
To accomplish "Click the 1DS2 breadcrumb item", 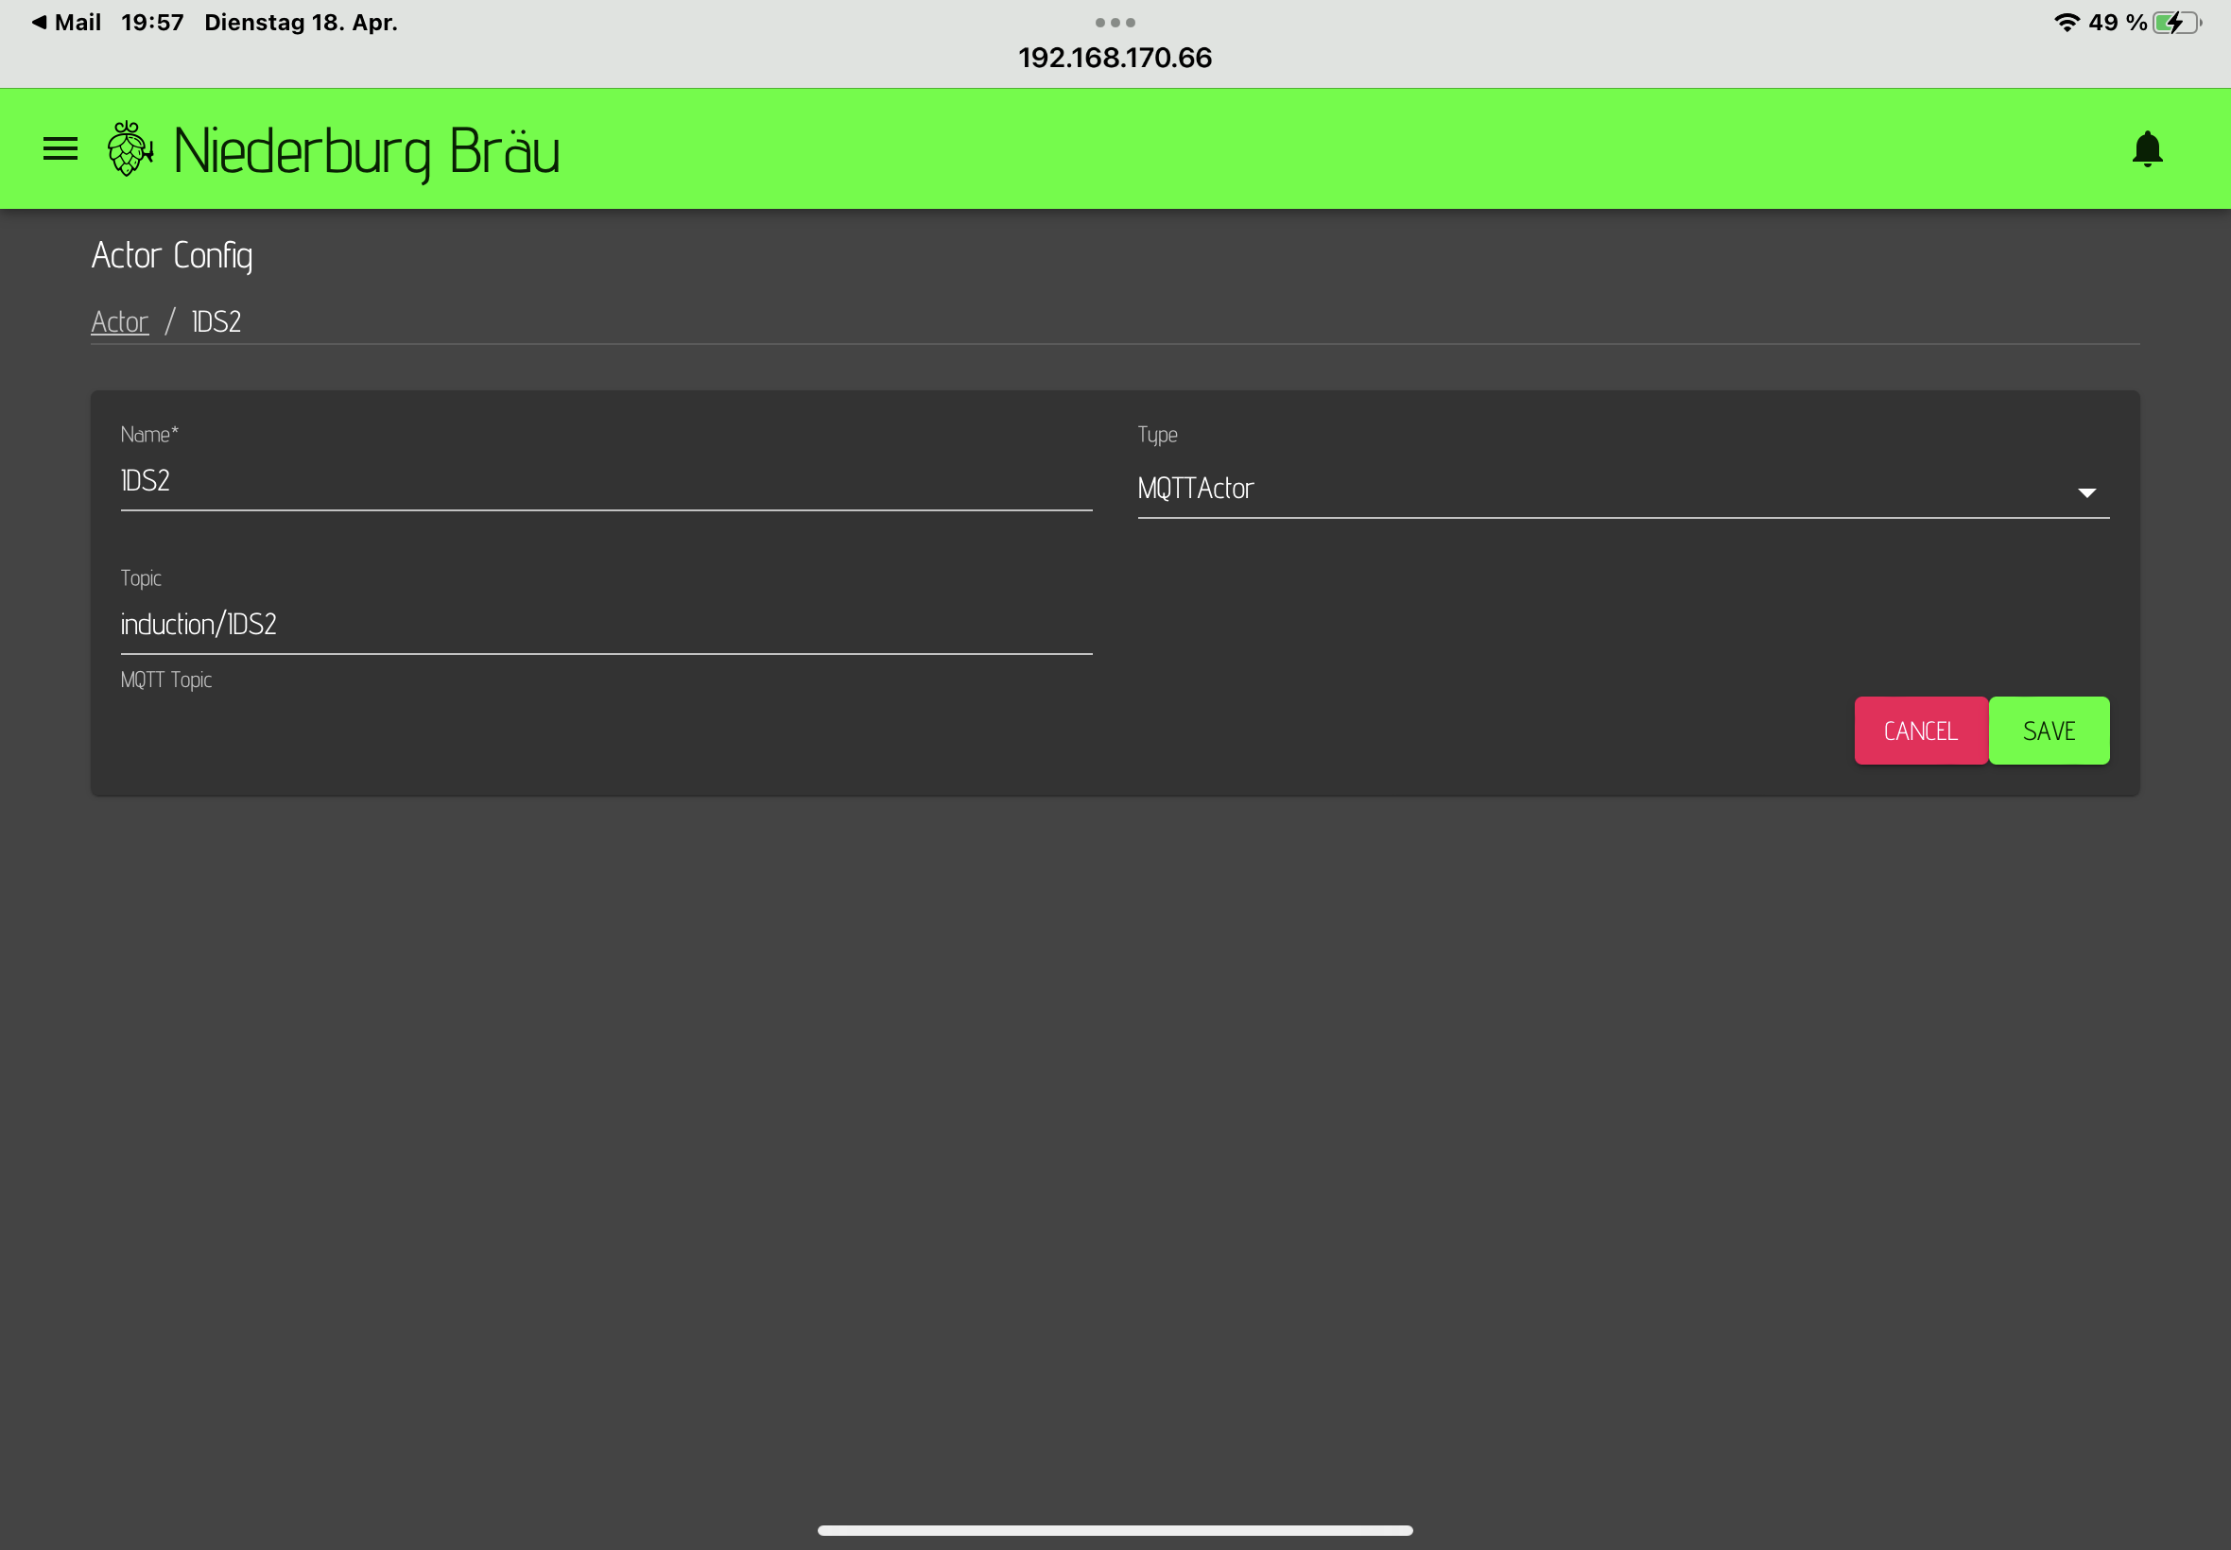I will (x=216, y=321).
